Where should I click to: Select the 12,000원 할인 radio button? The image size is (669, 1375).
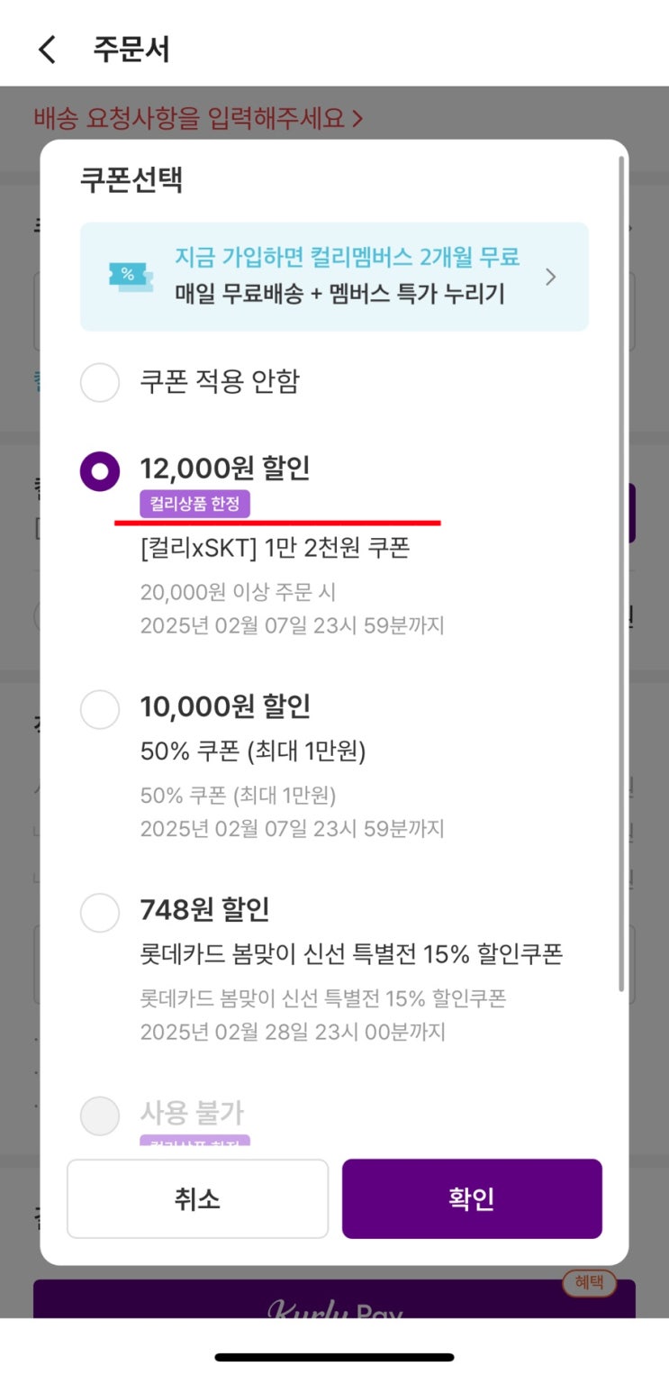click(x=100, y=471)
